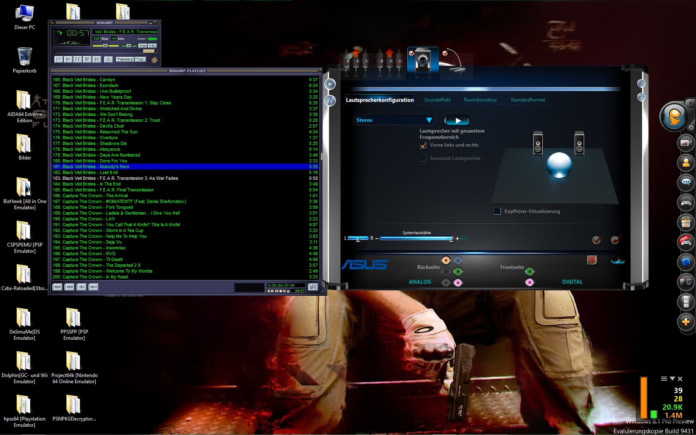Skip to next track in Winamp

(97, 59)
